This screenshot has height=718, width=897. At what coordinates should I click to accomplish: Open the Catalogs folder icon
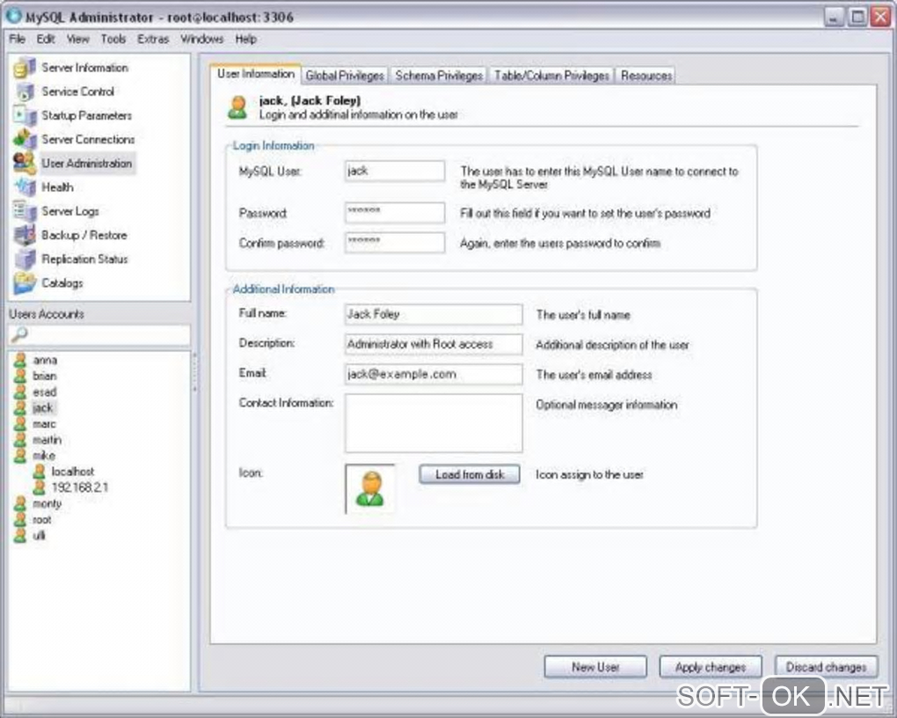24,283
